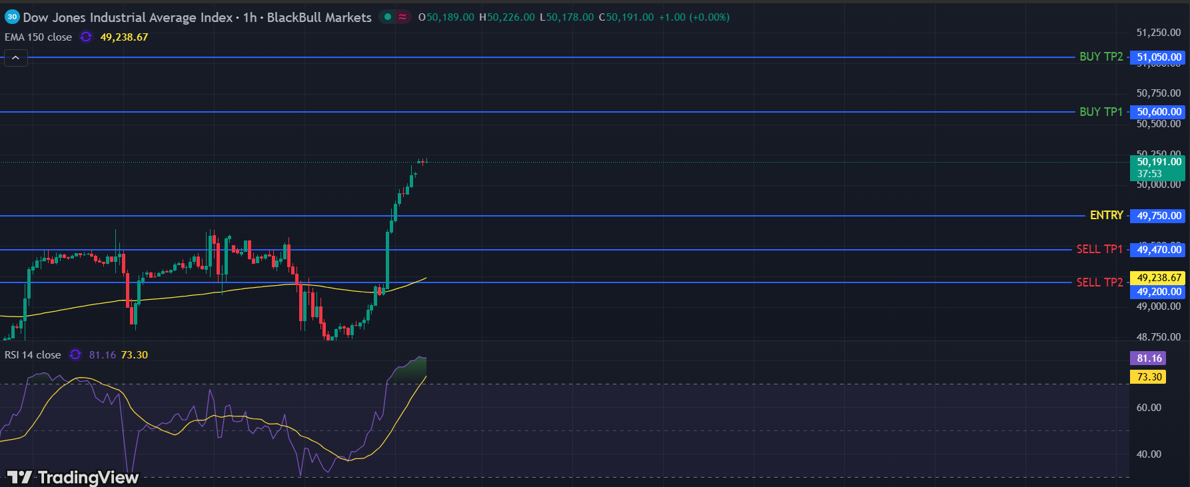
Task: Select the yellow ENTRY line label
Action: [x=1106, y=215]
